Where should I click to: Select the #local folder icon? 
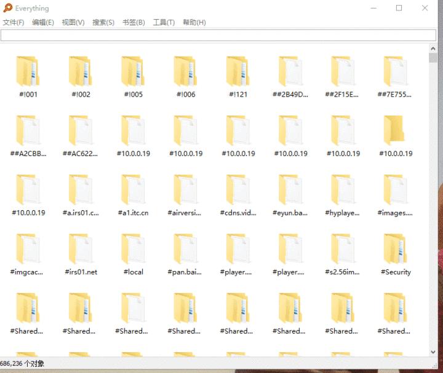[x=133, y=249]
